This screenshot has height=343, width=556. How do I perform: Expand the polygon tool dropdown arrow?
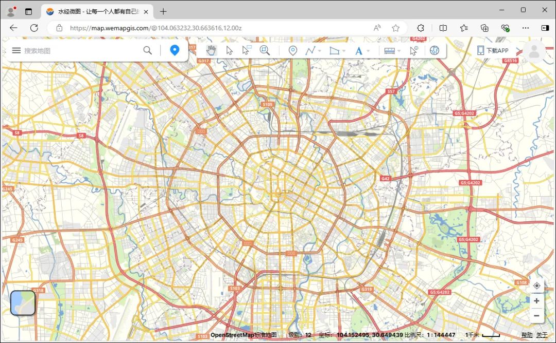[343, 51]
